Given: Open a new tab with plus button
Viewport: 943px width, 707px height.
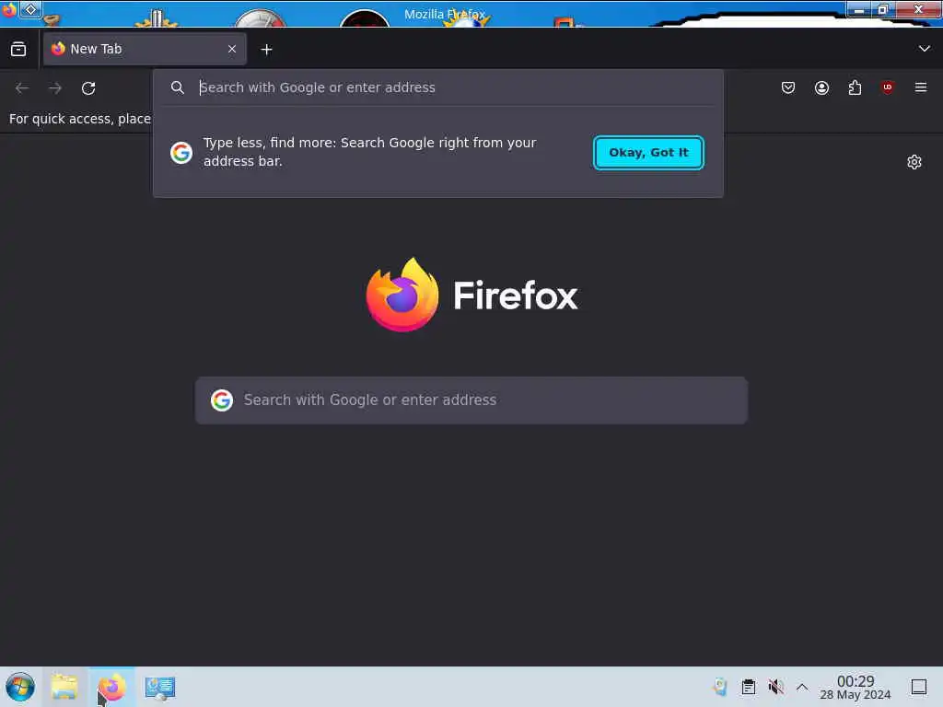Looking at the screenshot, I should coord(266,50).
